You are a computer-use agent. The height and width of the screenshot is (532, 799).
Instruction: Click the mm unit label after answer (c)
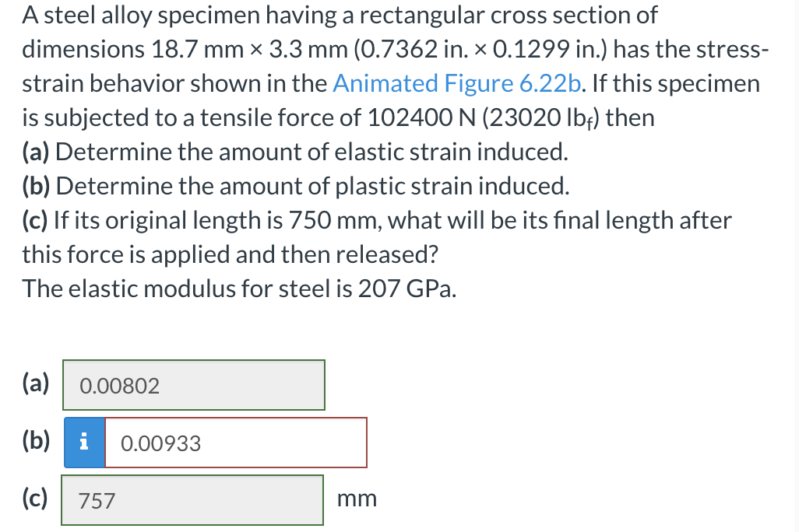(x=357, y=499)
